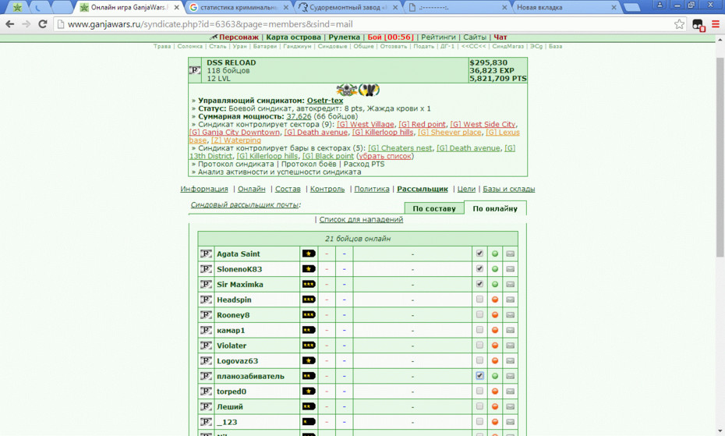Image resolution: width=725 pixels, height=436 pixels.
Task: Open the Состав section link
Action: 288,189
